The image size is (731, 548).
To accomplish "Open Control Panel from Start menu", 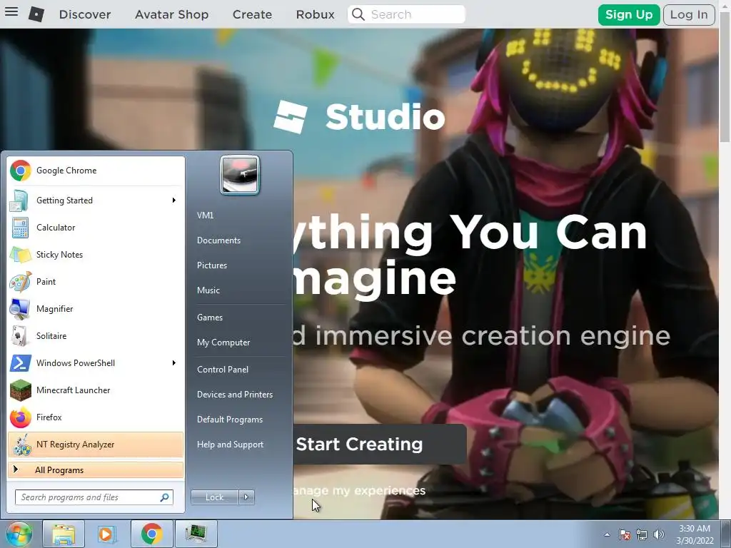I will click(223, 370).
